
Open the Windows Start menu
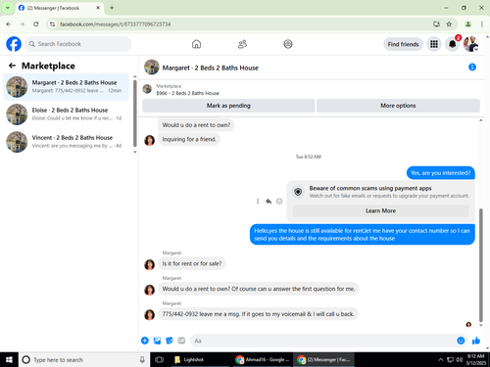[9, 359]
